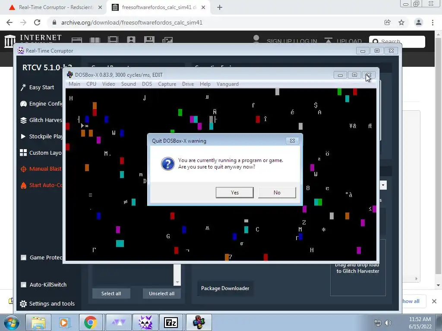This screenshot has width=442, height=331.
Task: Open the Help menu in DOSBox-X
Action: pyautogui.click(x=205, y=84)
